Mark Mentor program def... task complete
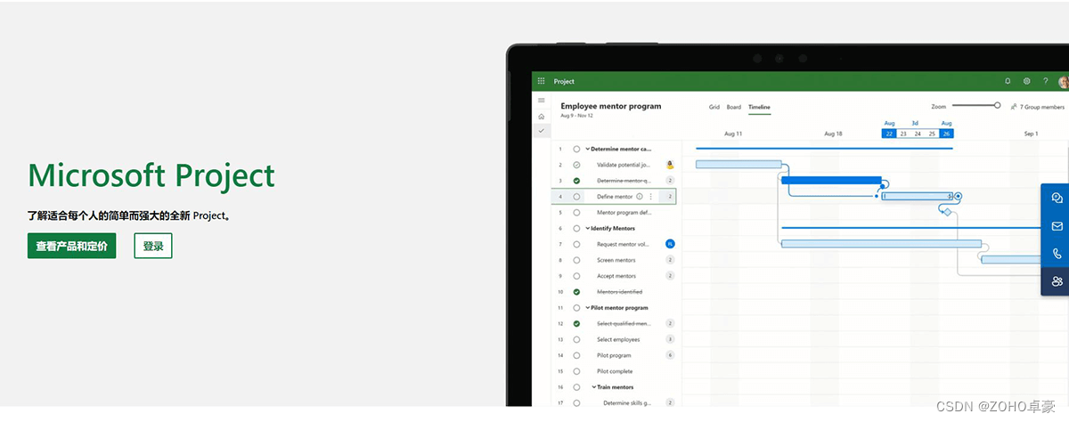 point(576,213)
